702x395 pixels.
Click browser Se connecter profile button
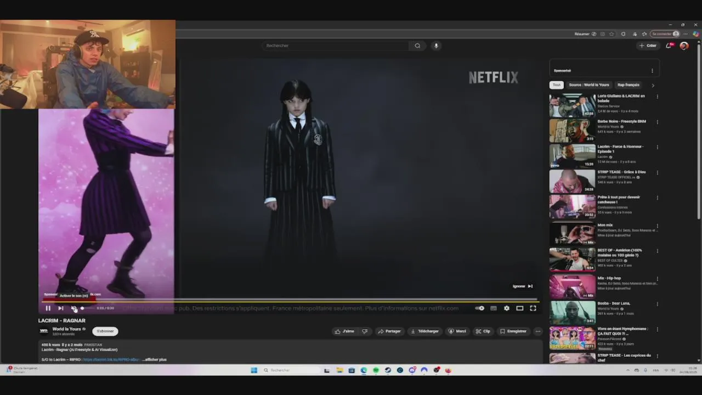click(x=665, y=34)
